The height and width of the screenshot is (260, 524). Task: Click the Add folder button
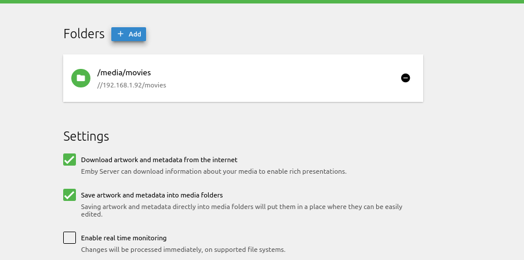129,34
